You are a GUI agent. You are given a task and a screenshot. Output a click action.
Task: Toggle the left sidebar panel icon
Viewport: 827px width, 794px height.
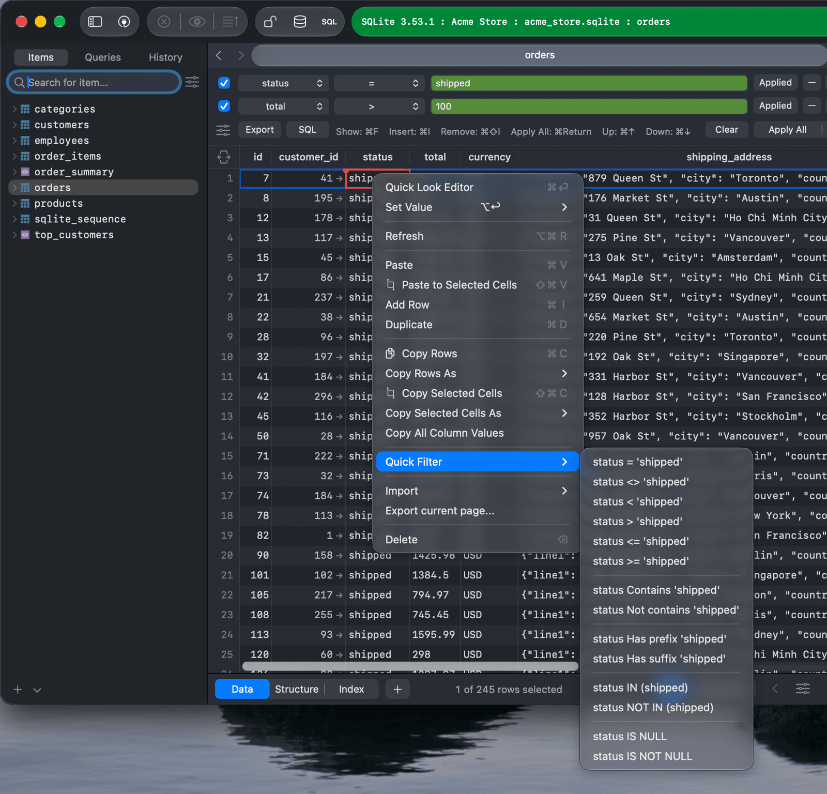coord(95,22)
